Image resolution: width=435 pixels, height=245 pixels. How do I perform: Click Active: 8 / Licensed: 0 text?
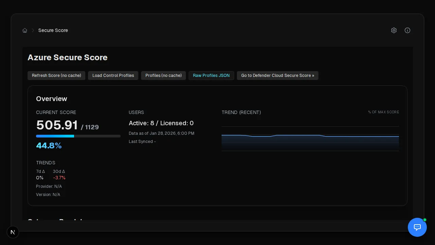pos(161,123)
